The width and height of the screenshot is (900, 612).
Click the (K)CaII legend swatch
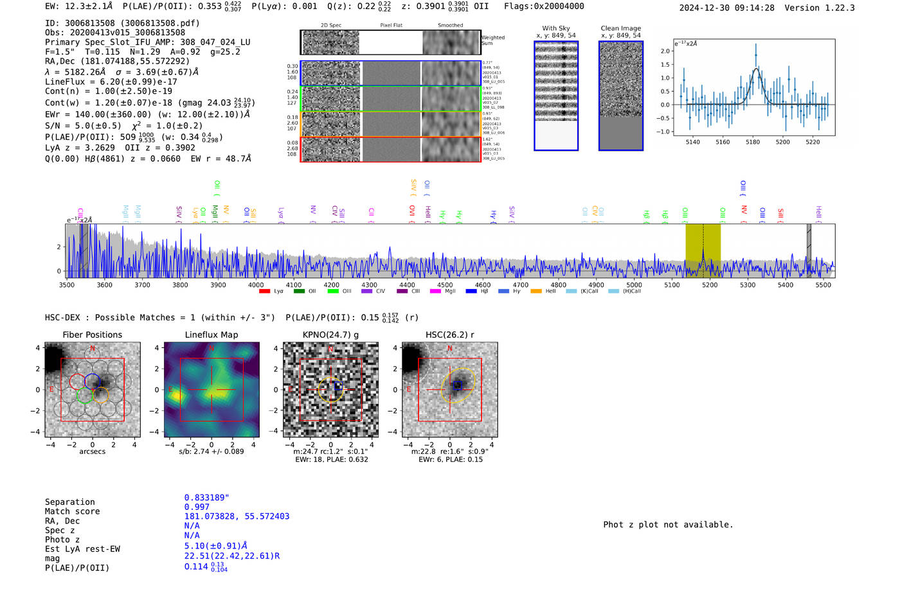(571, 292)
